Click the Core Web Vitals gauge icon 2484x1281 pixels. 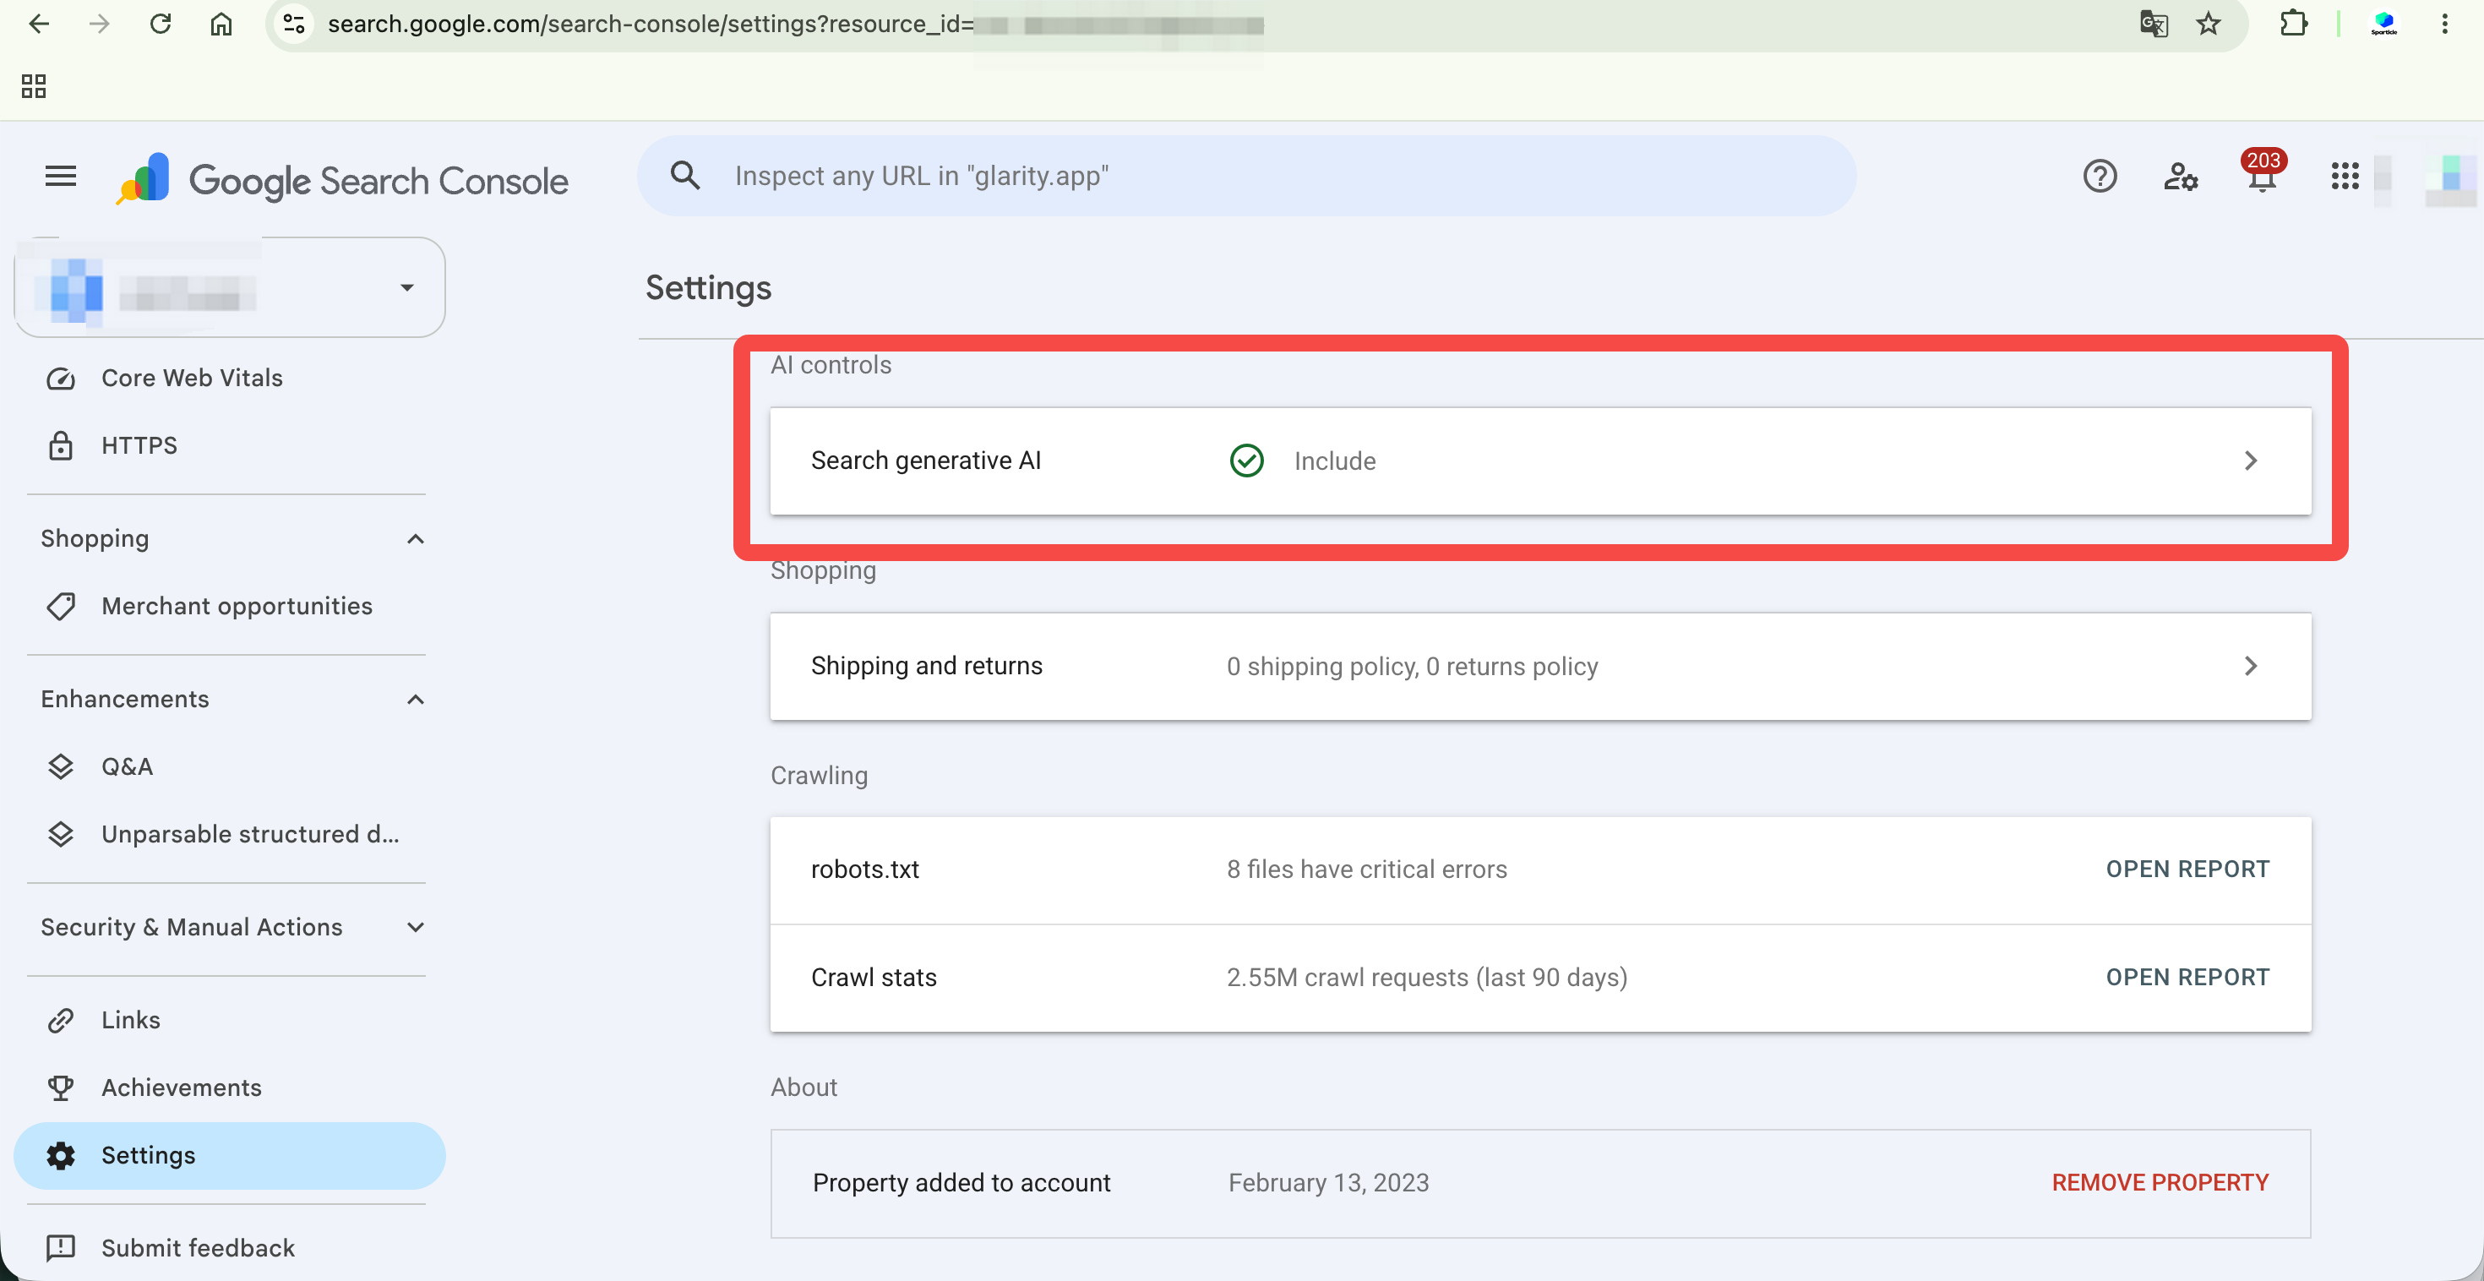pyautogui.click(x=61, y=378)
